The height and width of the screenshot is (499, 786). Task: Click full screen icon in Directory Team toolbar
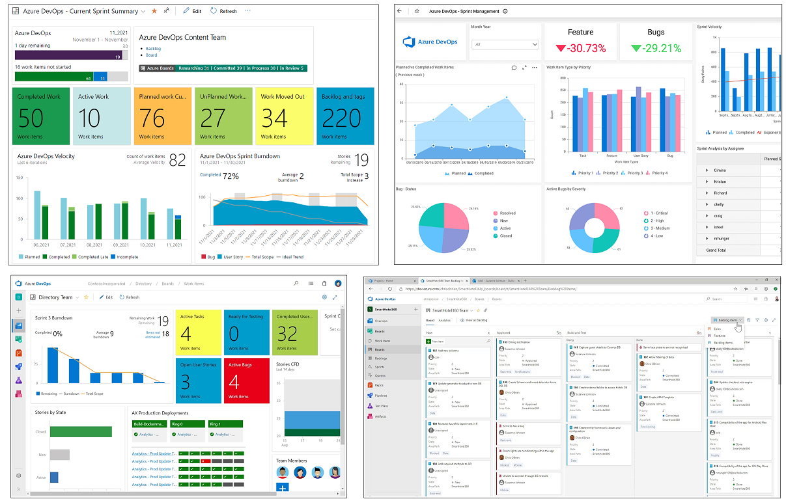[x=335, y=297]
